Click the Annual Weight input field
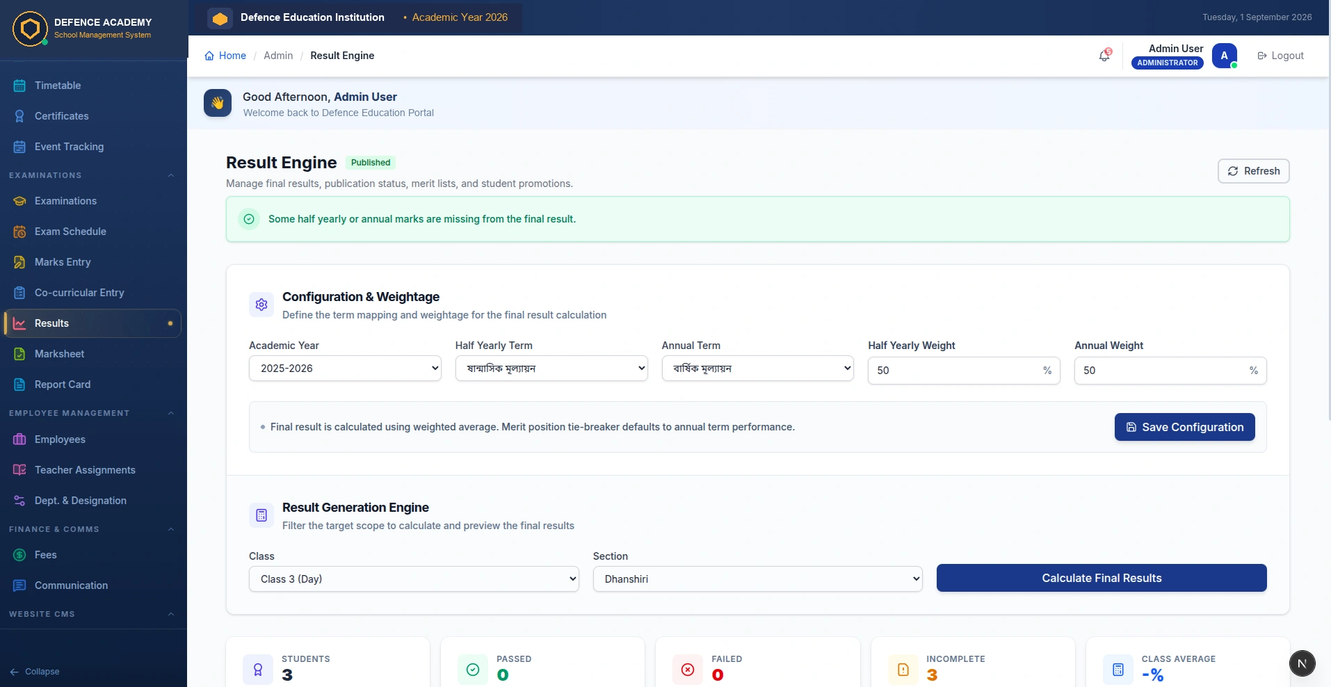The image size is (1331, 687). (x=1170, y=371)
